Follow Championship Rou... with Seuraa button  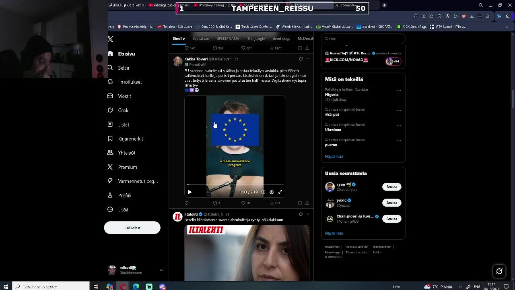[x=391, y=219]
